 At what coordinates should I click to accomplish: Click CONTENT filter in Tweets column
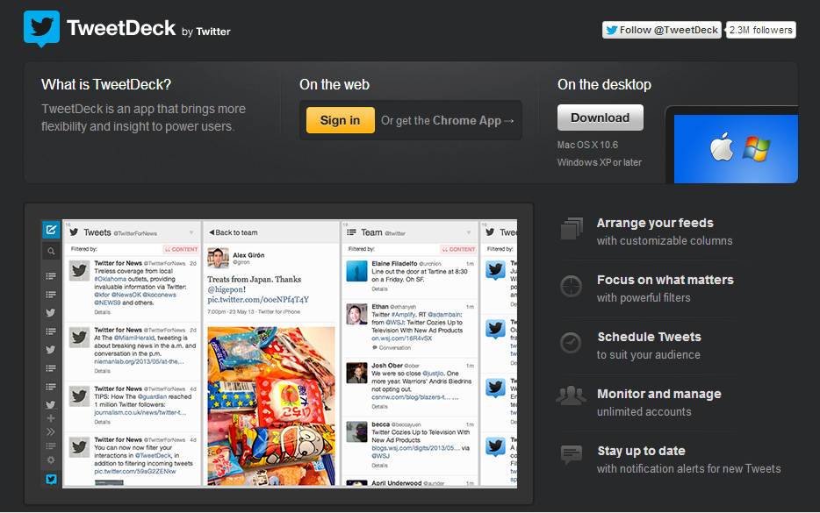pos(181,249)
